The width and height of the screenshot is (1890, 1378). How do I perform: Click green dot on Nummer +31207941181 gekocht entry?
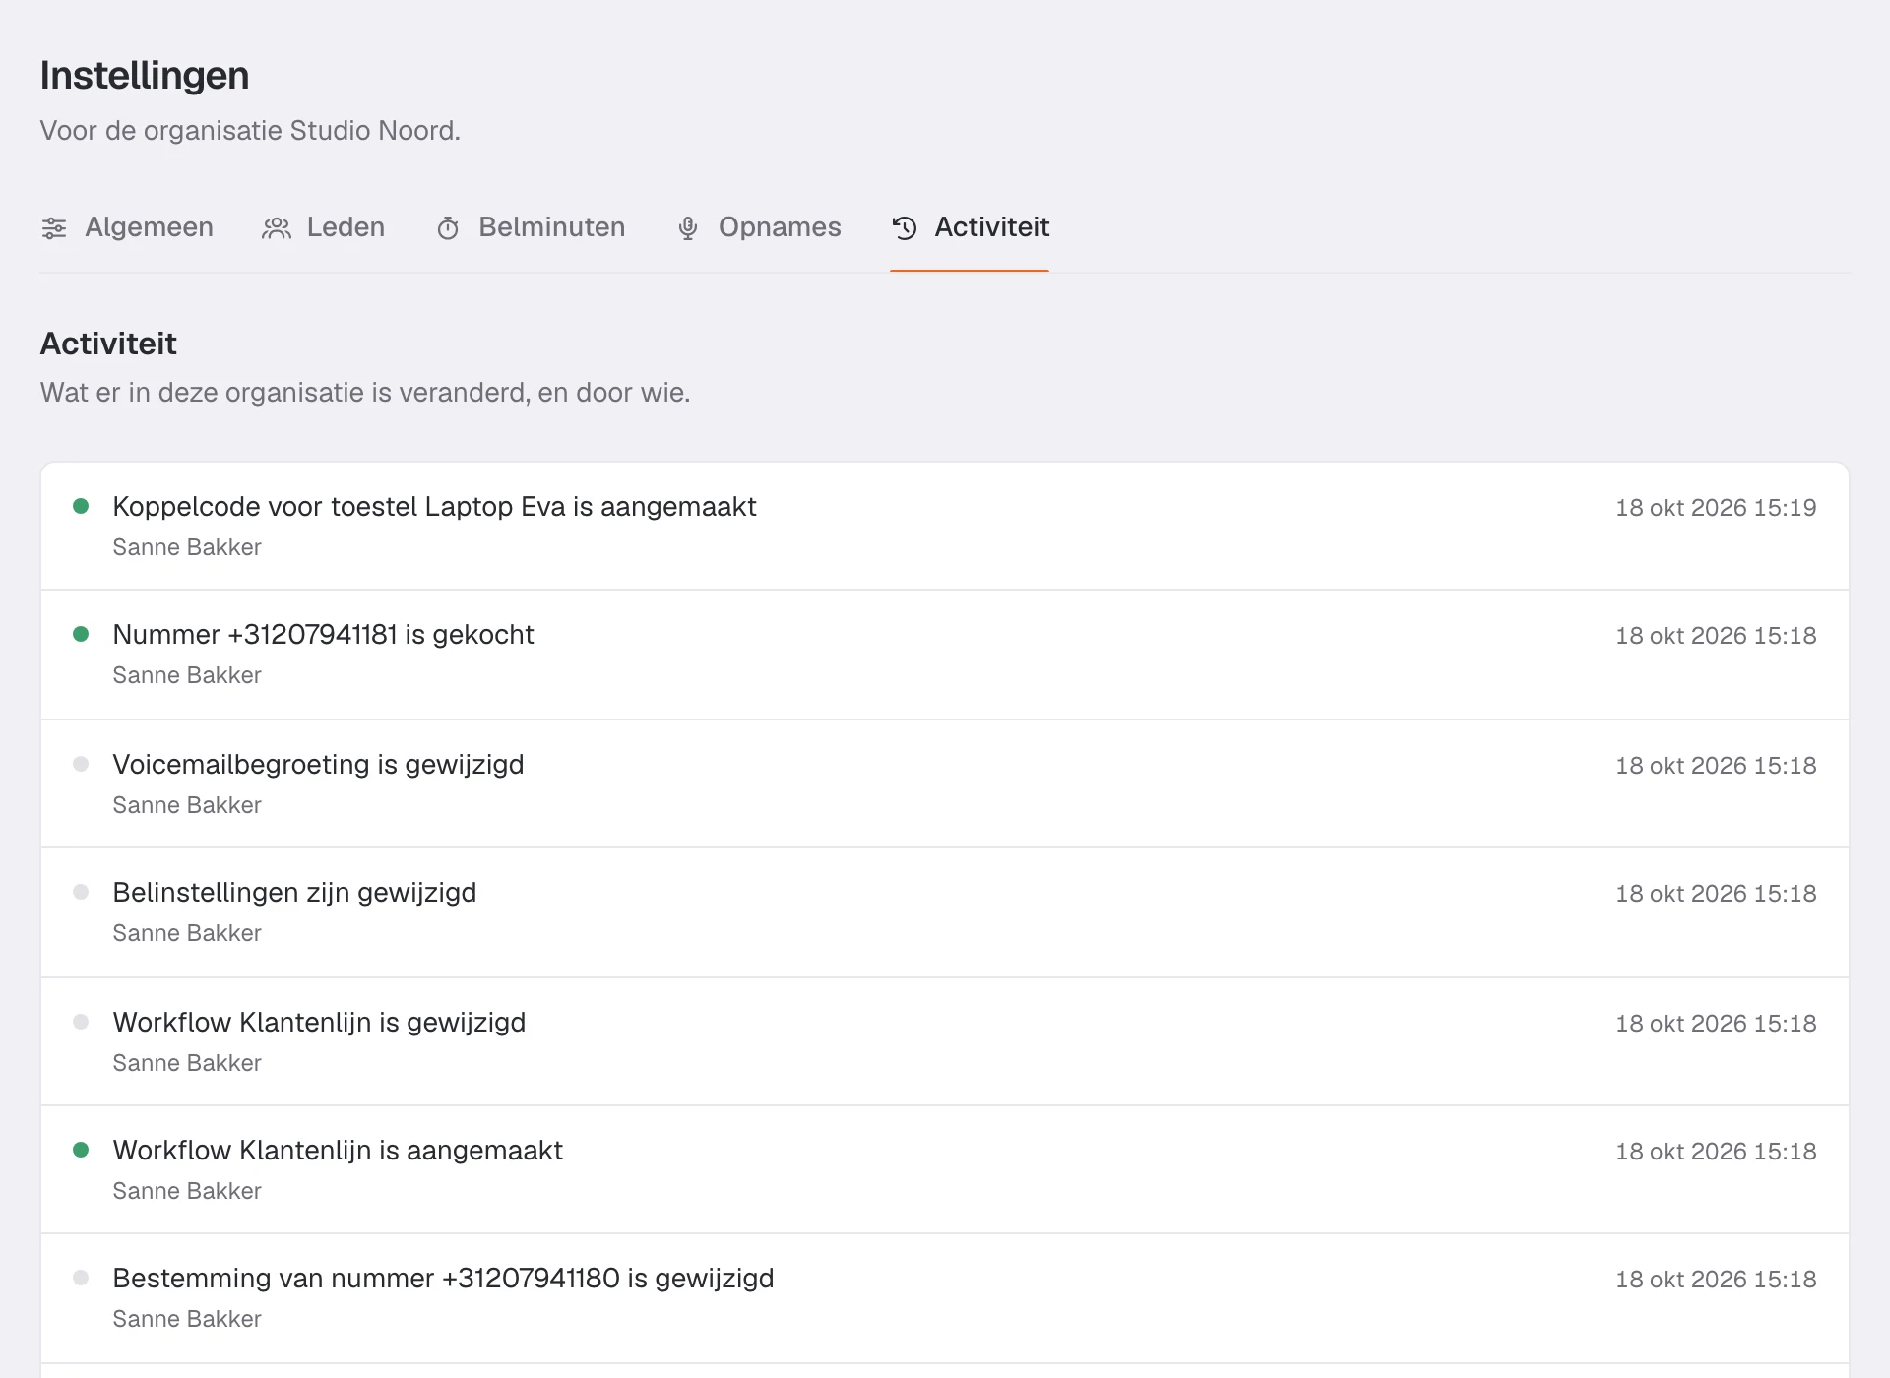pos(81,634)
